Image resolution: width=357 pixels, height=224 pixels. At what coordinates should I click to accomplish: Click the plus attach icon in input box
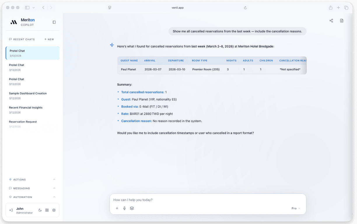point(117,208)
